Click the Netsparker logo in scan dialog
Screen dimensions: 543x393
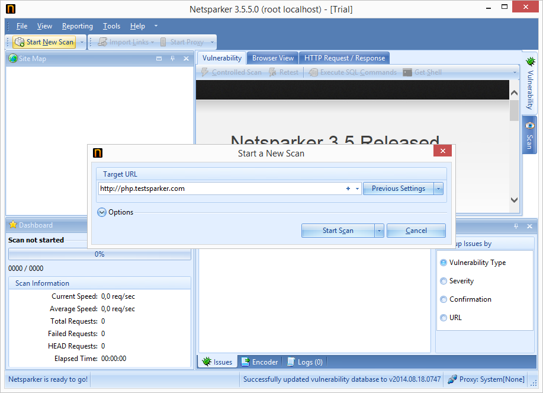tap(98, 153)
